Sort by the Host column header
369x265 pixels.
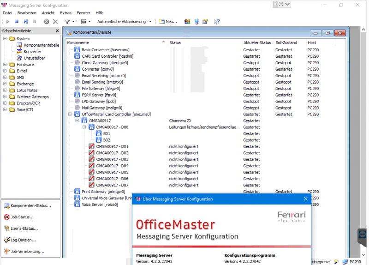pyautogui.click(x=312, y=42)
